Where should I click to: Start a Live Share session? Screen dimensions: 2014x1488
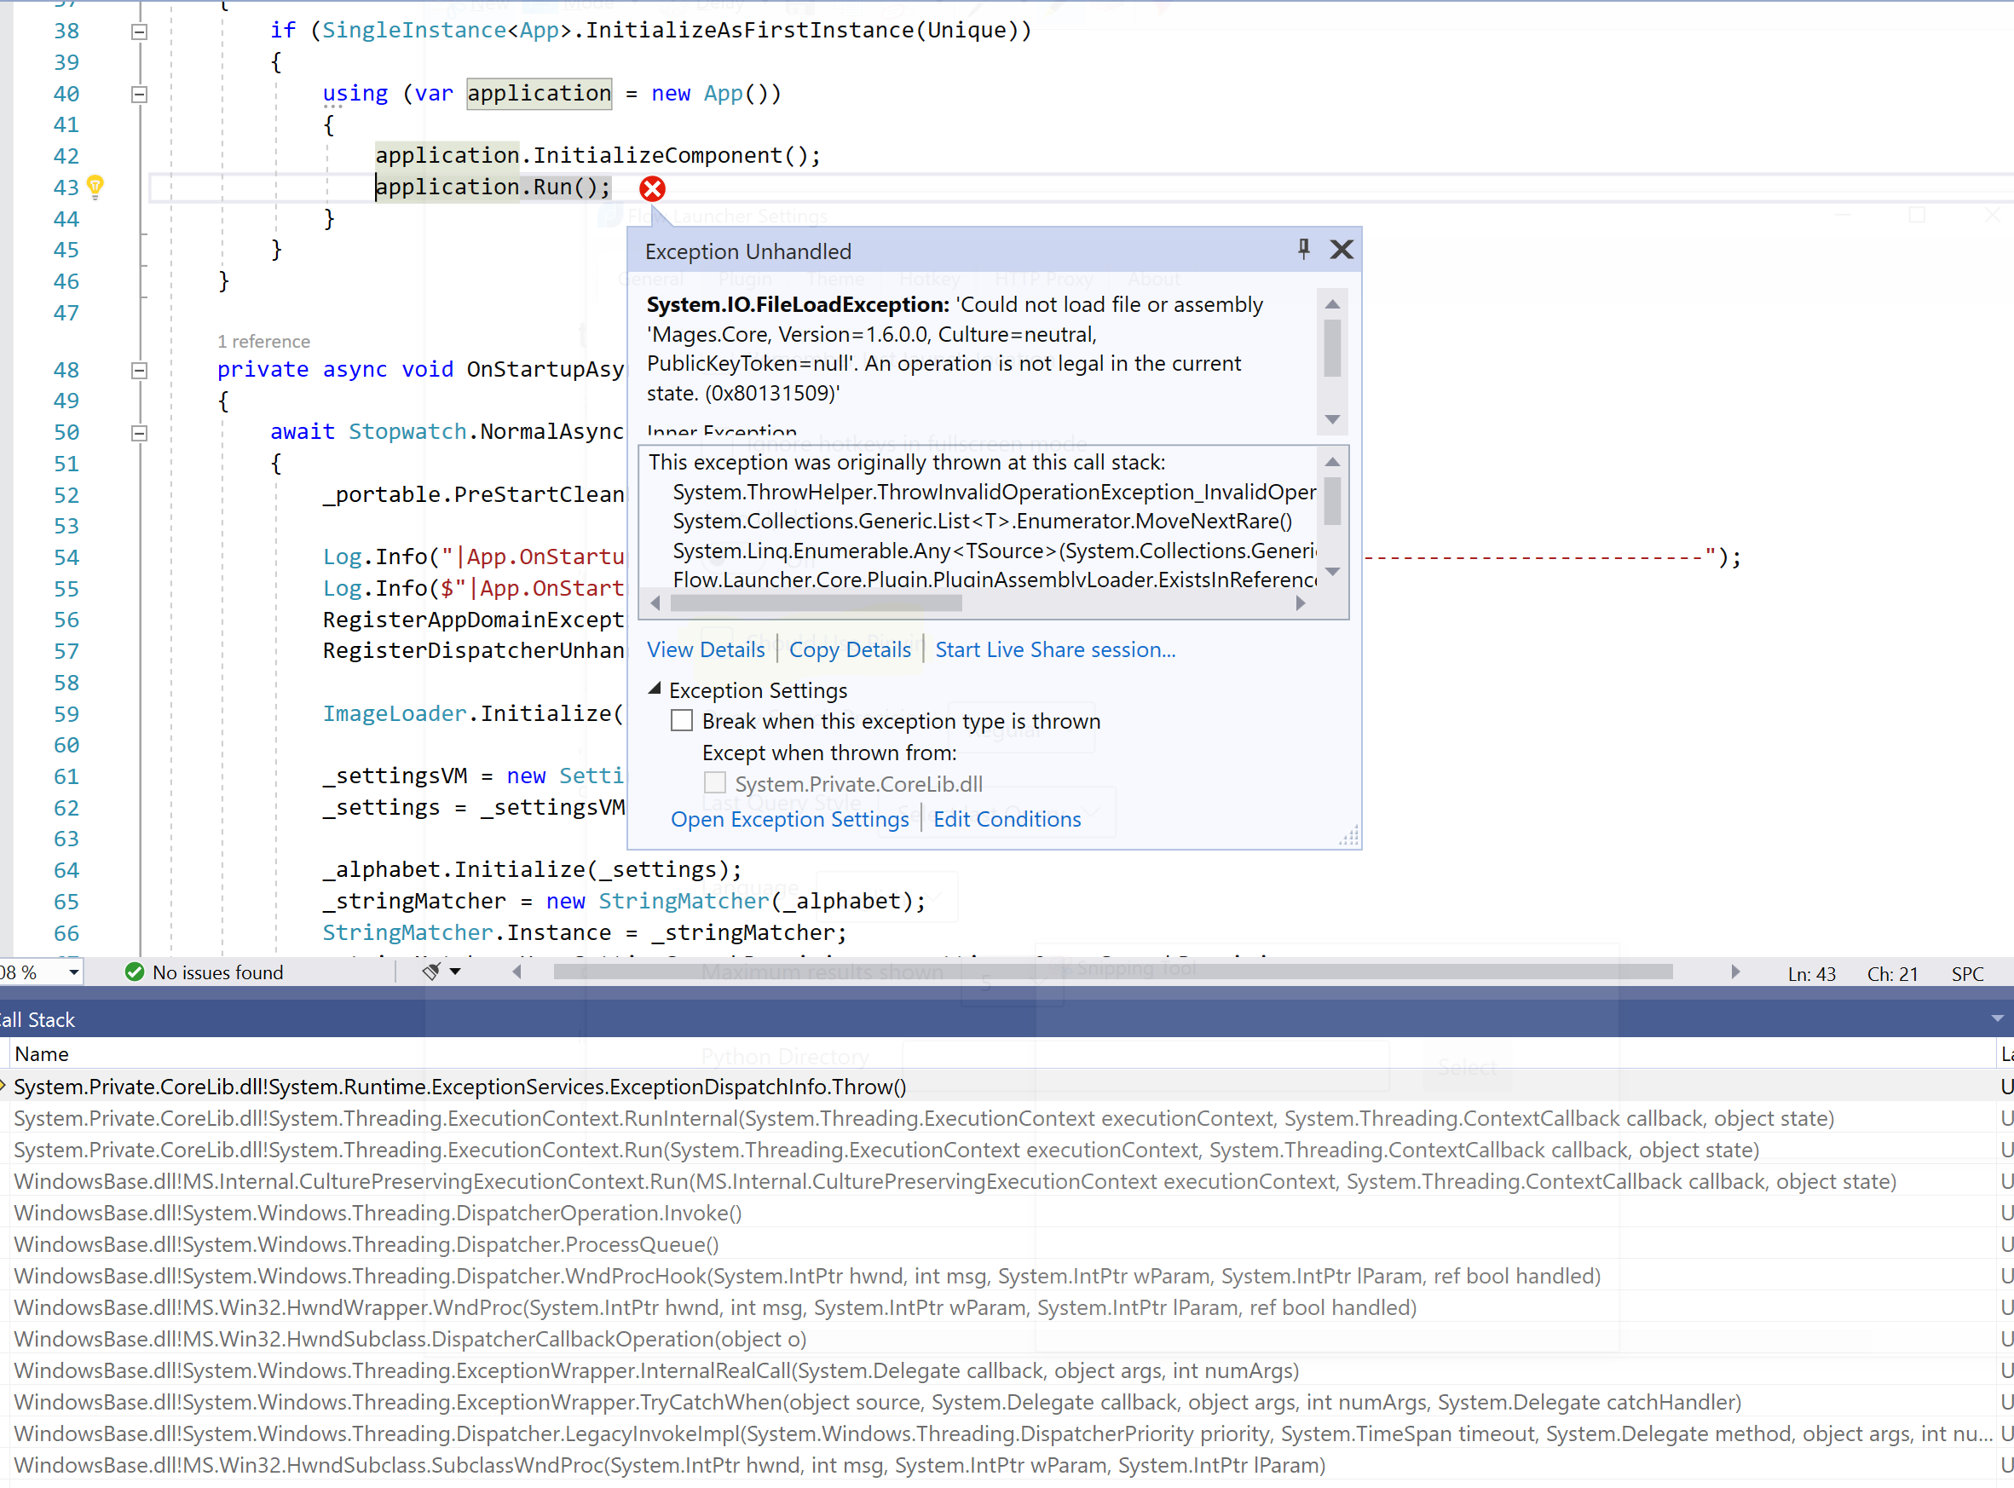[x=1055, y=649]
